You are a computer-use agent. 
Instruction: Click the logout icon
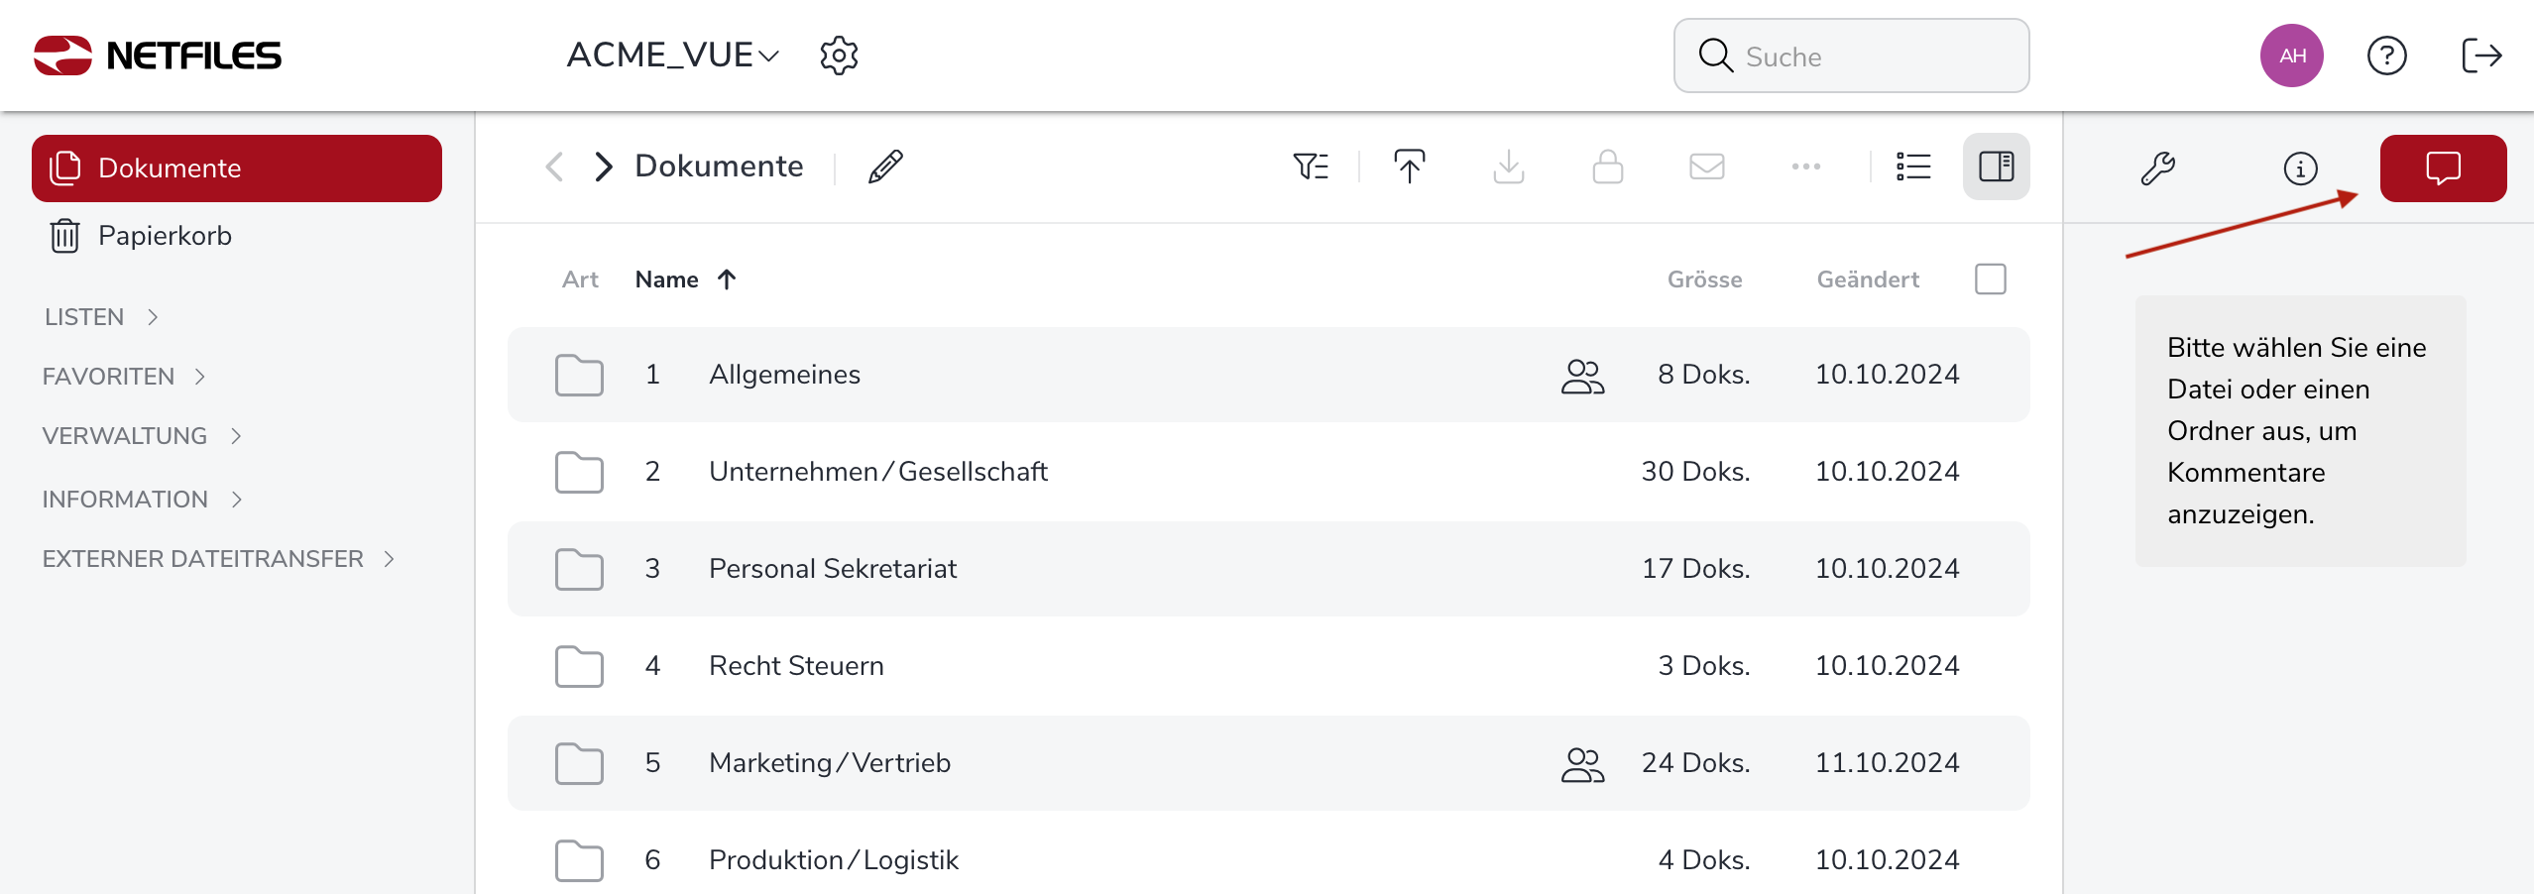[x=2481, y=56]
